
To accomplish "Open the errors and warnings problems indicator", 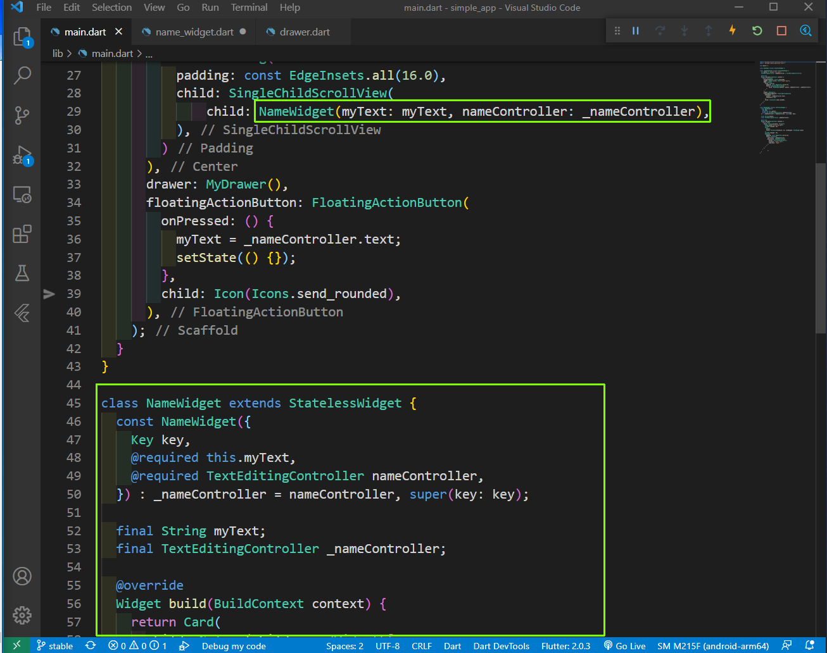I will [137, 645].
